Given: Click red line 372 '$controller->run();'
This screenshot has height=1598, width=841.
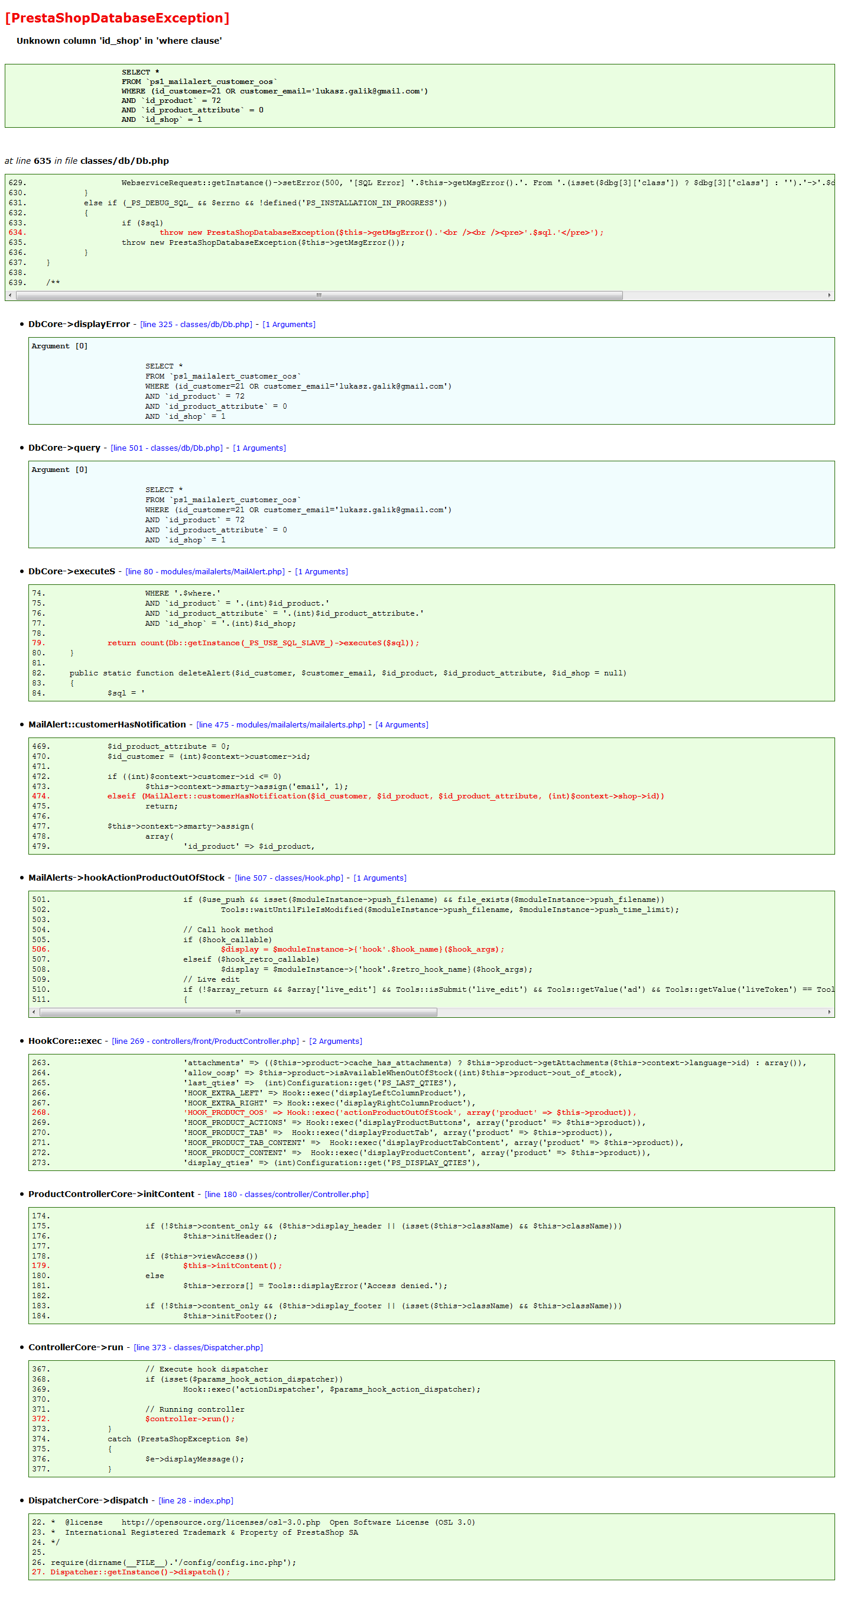Looking at the screenshot, I should (190, 1419).
